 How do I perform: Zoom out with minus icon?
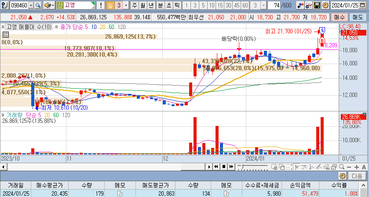(x=349, y=167)
